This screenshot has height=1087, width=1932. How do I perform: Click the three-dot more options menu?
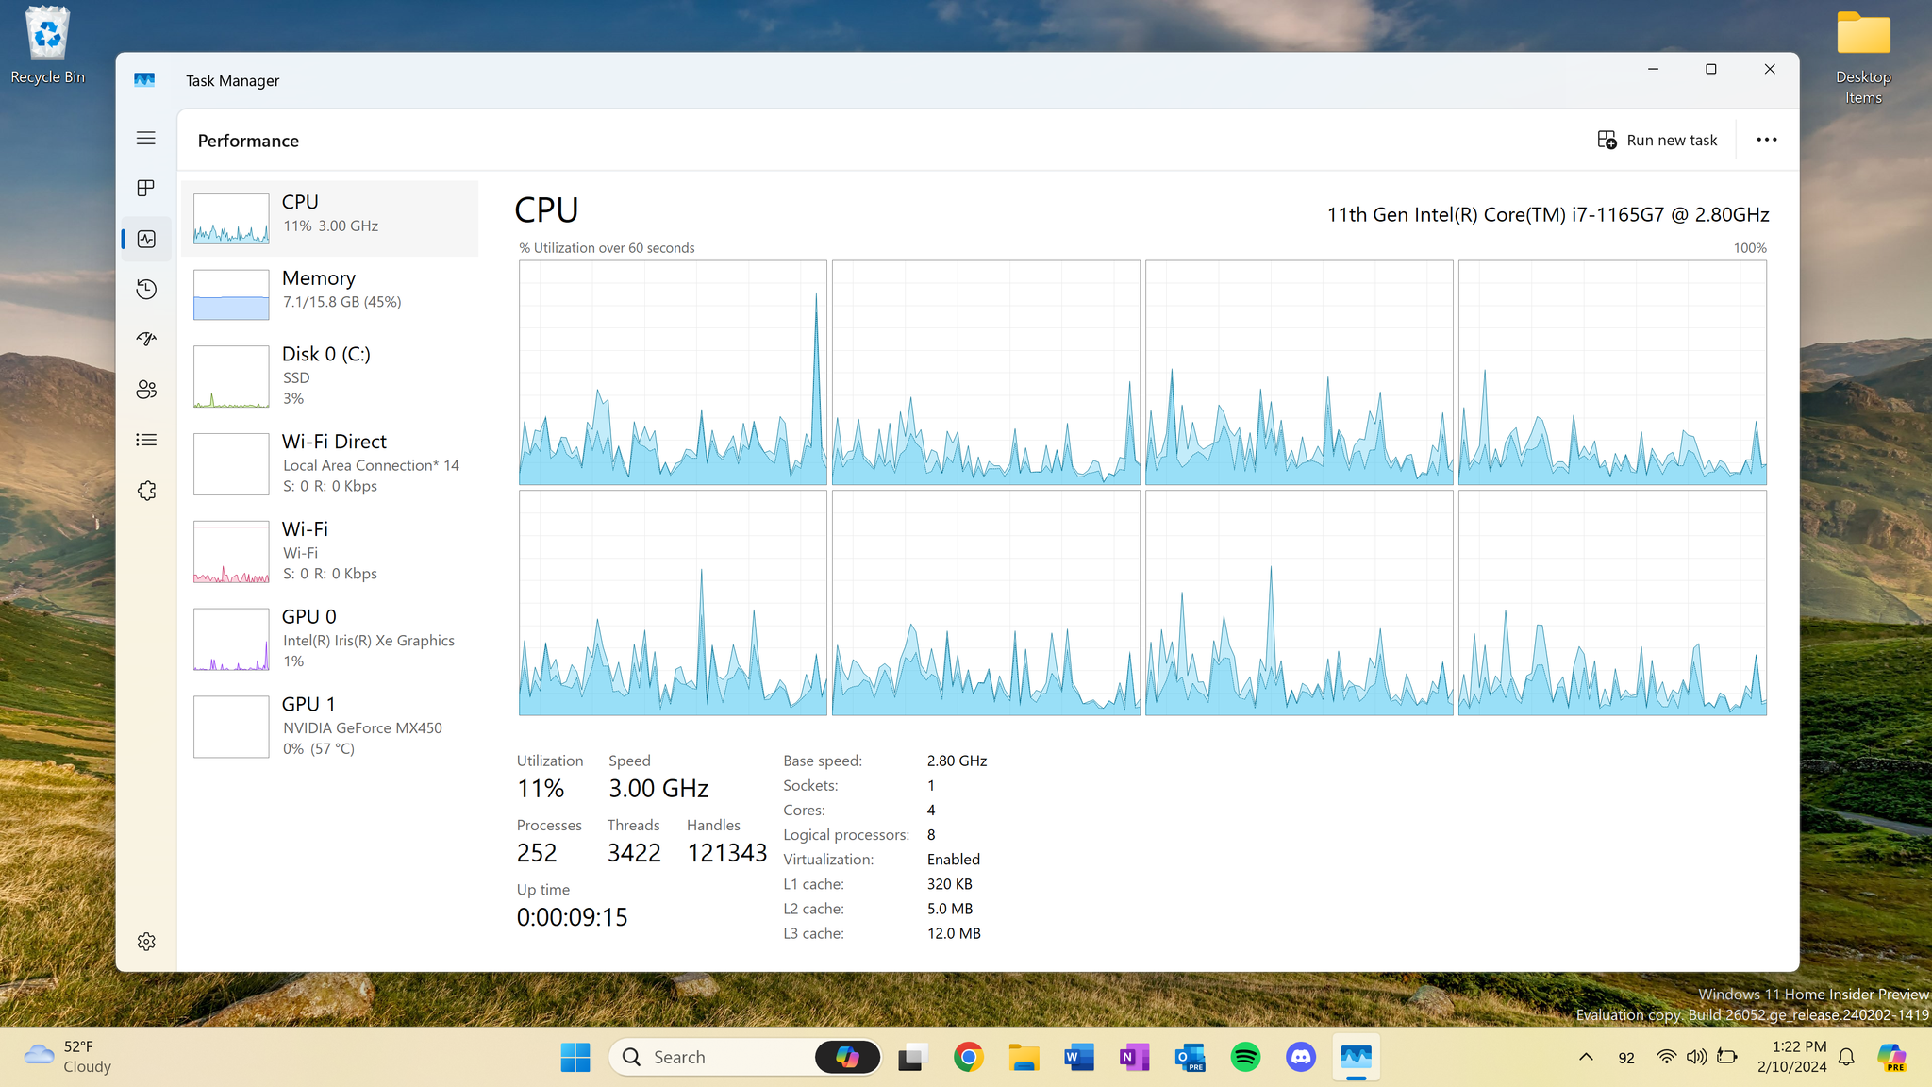tap(1768, 140)
